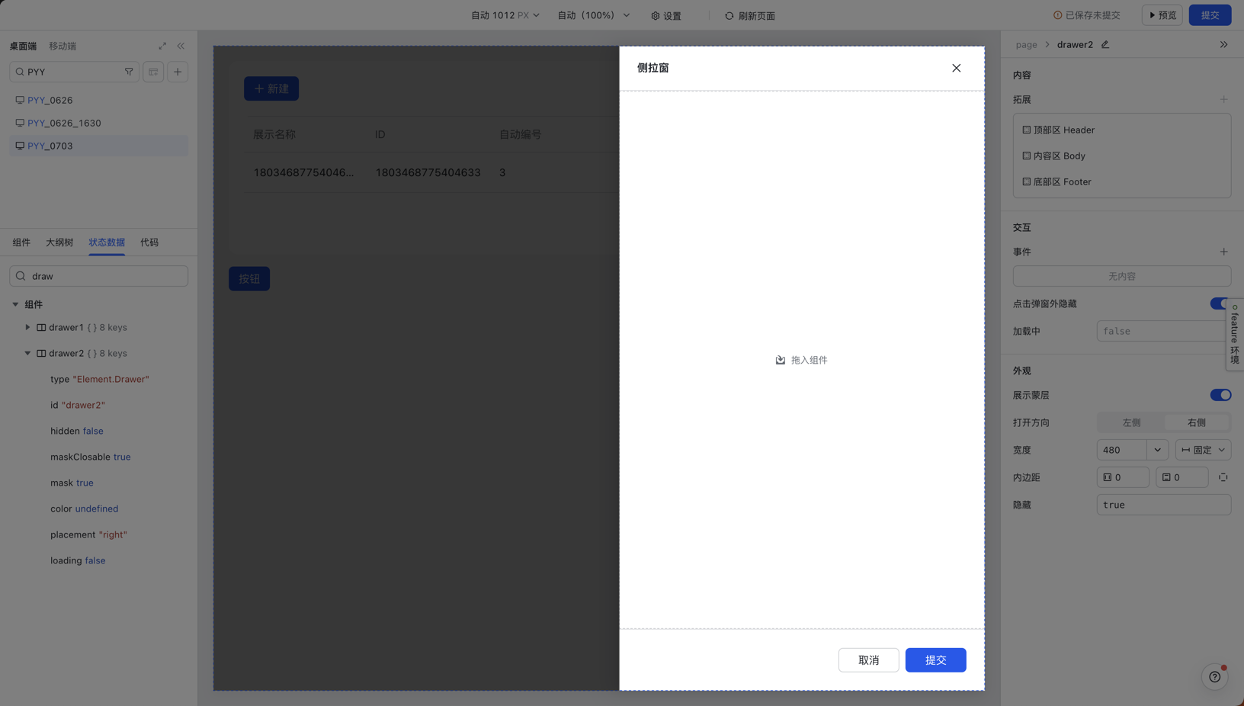Click the 预览 preview button
Viewport: 1244px width, 706px height.
point(1162,15)
